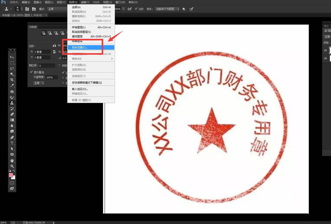Image resolution: width=331 pixels, height=224 pixels.
Task: Choose 所有图层(L) menu item
Action: pos(91,27)
